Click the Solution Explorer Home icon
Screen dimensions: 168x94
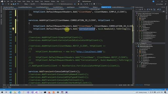tap(140, 9)
